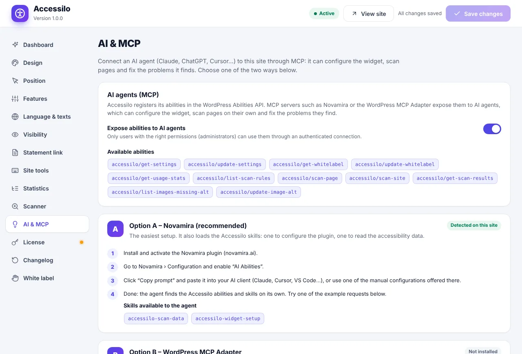This screenshot has height=354, width=522.
Task: Click the Site tools keyboard icon
Action: (15, 170)
